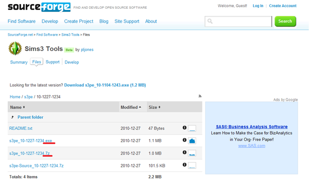Open the Find Software menu

(x=22, y=21)
